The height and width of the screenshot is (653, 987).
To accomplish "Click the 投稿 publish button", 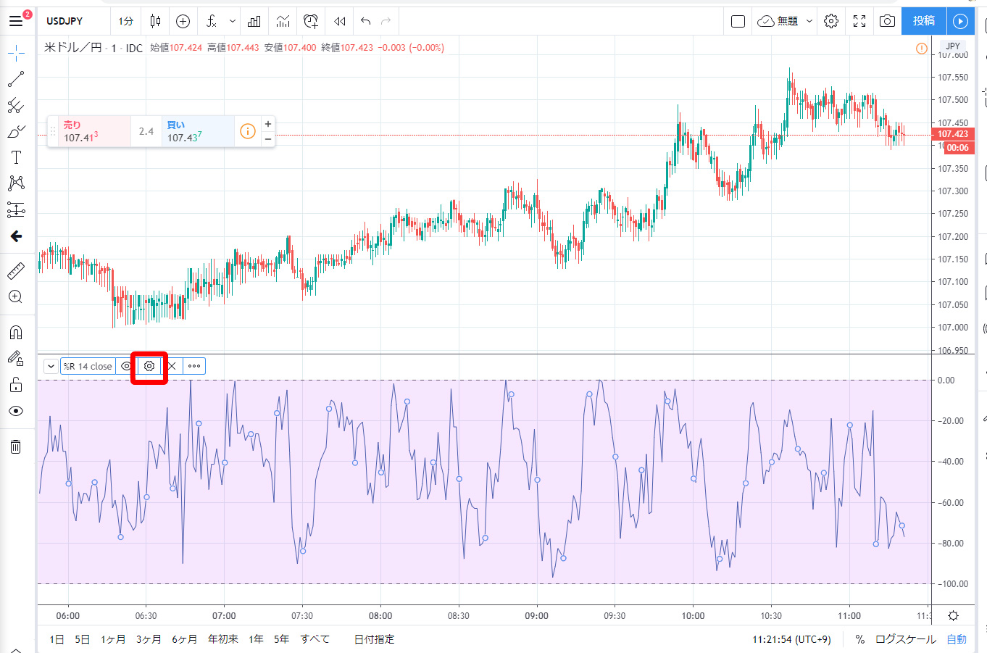I will 924,21.
